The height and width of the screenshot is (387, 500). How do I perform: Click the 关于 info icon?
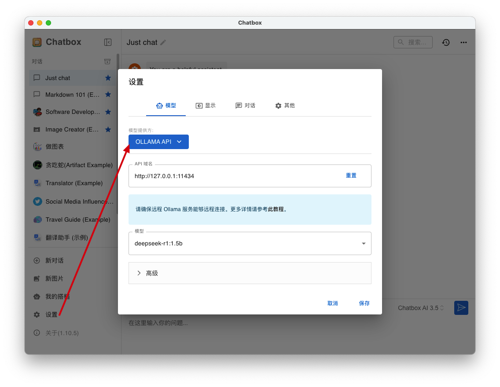point(37,332)
